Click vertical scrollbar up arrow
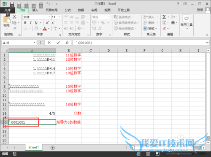The height and width of the screenshot is (157, 211). [208, 50]
